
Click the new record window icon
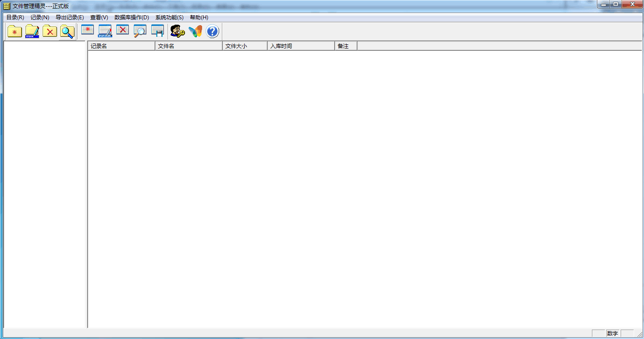coord(88,31)
